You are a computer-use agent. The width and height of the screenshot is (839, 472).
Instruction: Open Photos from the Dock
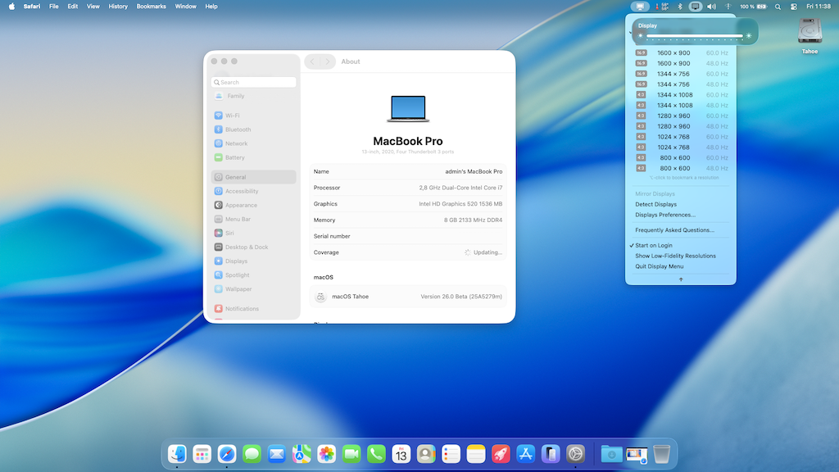coord(326,454)
